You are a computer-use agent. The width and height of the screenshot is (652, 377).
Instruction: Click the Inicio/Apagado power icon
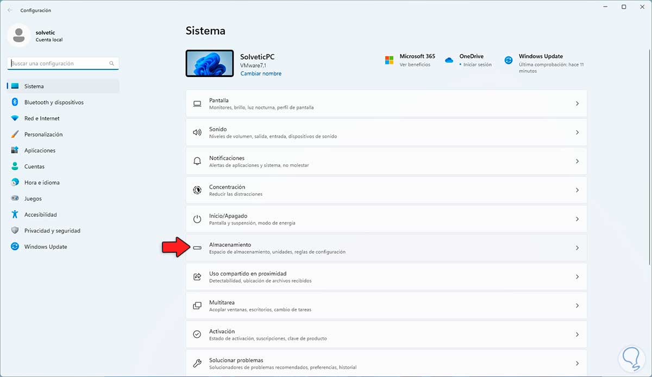(197, 219)
